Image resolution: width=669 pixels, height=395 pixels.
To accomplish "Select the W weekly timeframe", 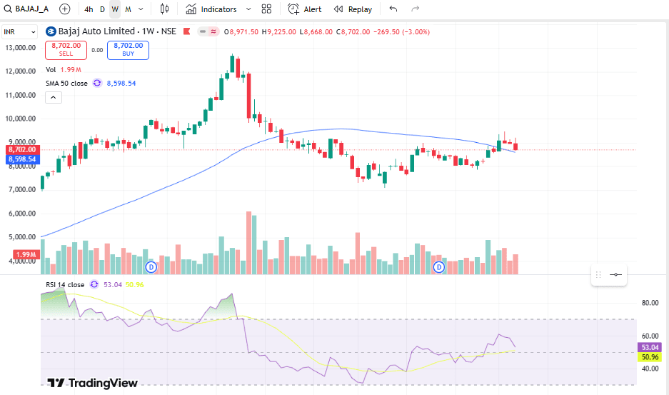I will (115, 9).
